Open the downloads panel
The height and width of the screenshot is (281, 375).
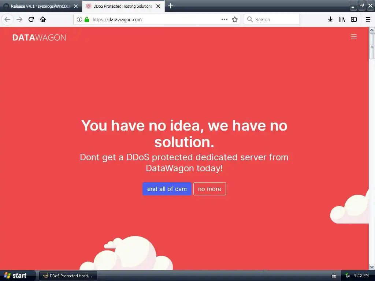click(x=330, y=19)
